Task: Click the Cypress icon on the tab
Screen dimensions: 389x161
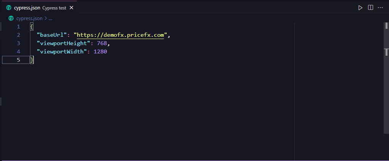Action: click(x=9, y=8)
